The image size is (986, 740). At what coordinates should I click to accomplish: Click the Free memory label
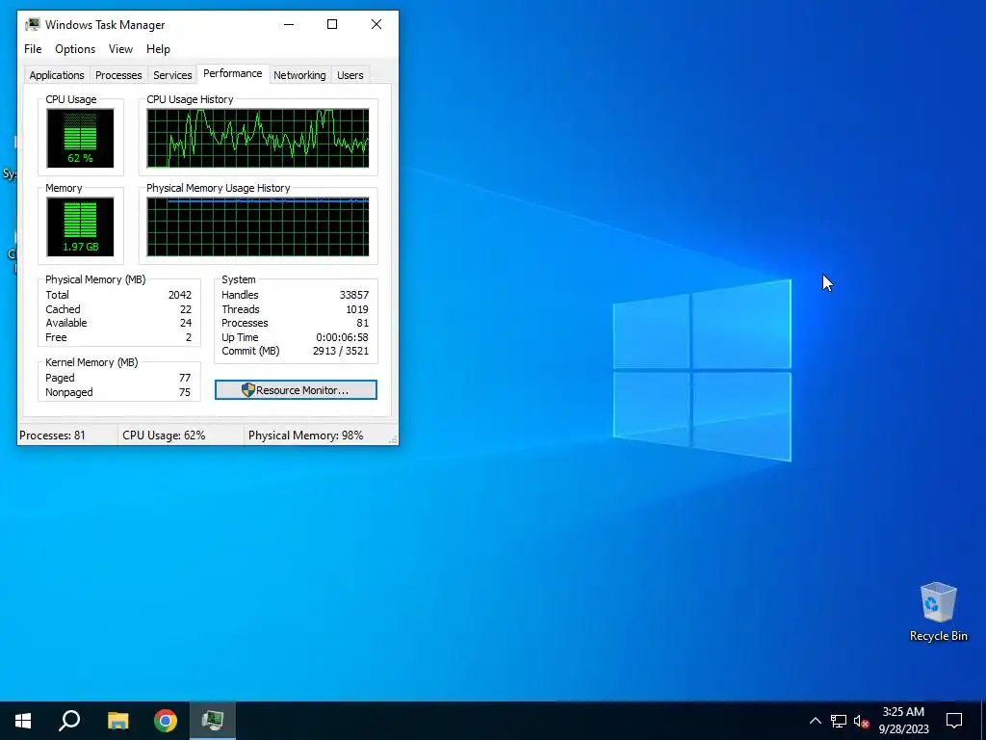[56, 337]
